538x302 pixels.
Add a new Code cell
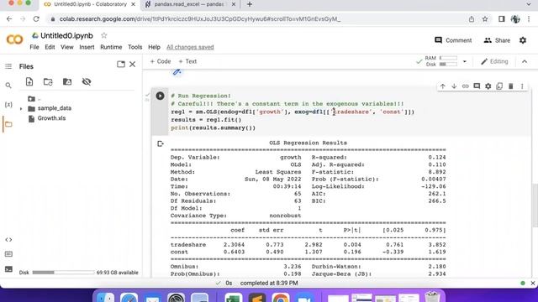pyautogui.click(x=161, y=61)
